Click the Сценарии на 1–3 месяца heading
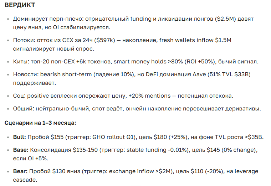 pyautogui.click(x=40, y=123)
